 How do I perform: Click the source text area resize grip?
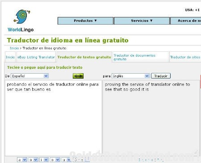tap(98, 152)
